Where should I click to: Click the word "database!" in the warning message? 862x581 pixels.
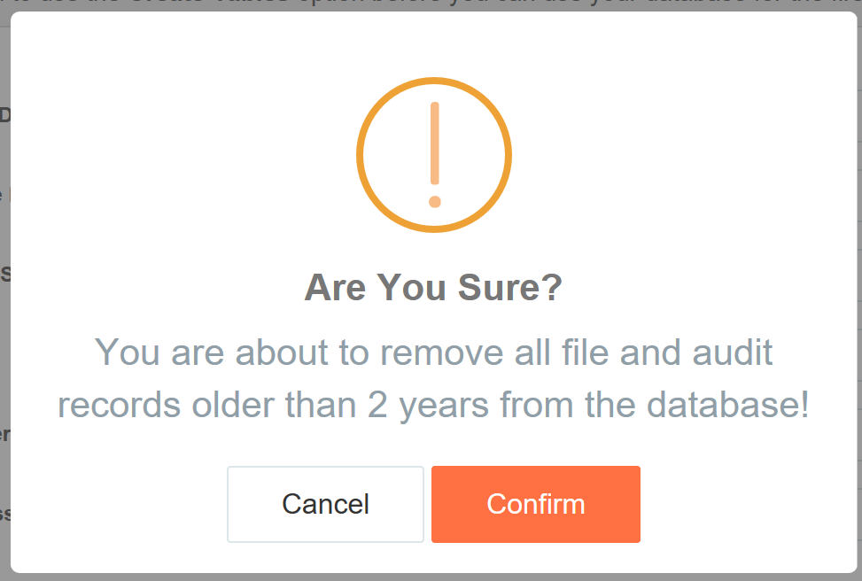coord(728,404)
